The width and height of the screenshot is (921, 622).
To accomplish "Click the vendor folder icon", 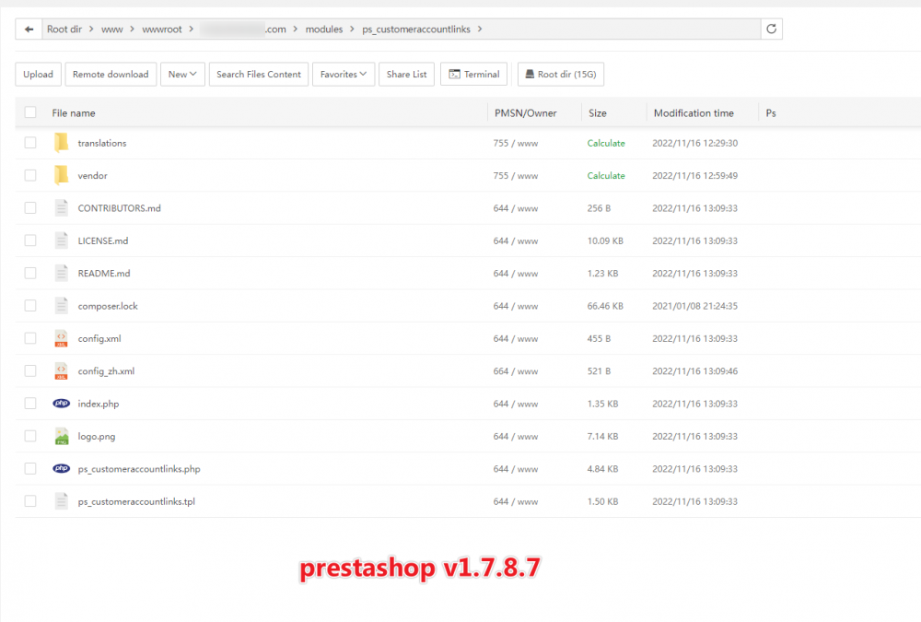I will tap(61, 175).
